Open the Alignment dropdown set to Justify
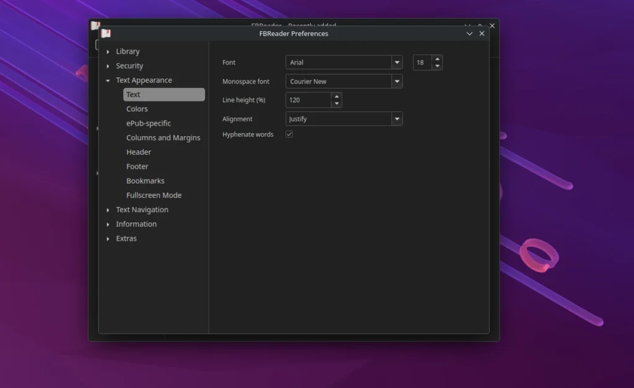 pyautogui.click(x=396, y=119)
